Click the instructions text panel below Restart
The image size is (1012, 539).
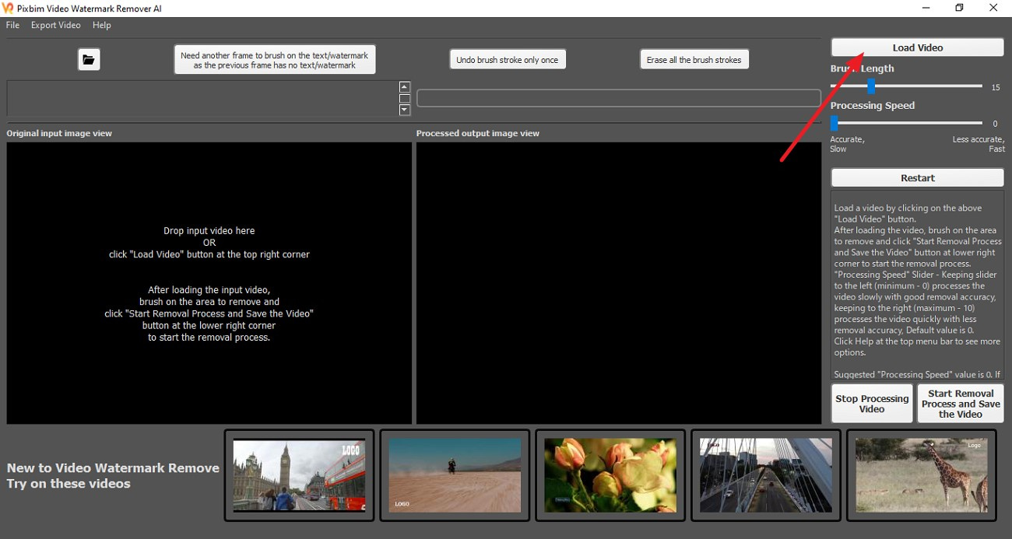pyautogui.click(x=917, y=285)
